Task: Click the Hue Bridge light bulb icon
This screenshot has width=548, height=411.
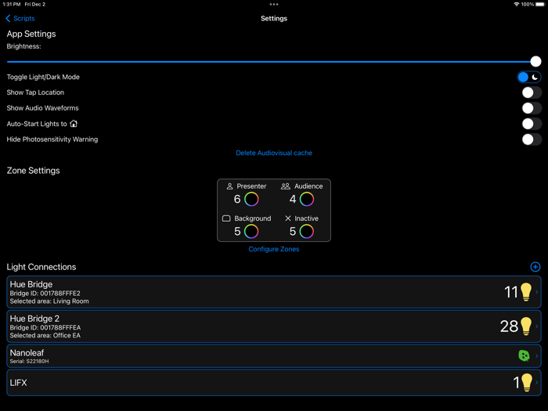Action: [526, 292]
